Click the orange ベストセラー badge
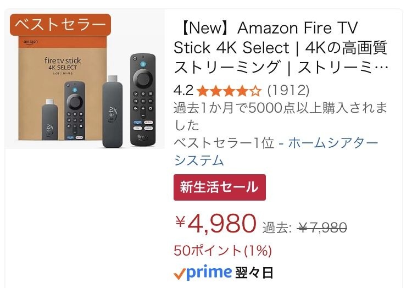The height and width of the screenshot is (288, 412). click(x=60, y=24)
